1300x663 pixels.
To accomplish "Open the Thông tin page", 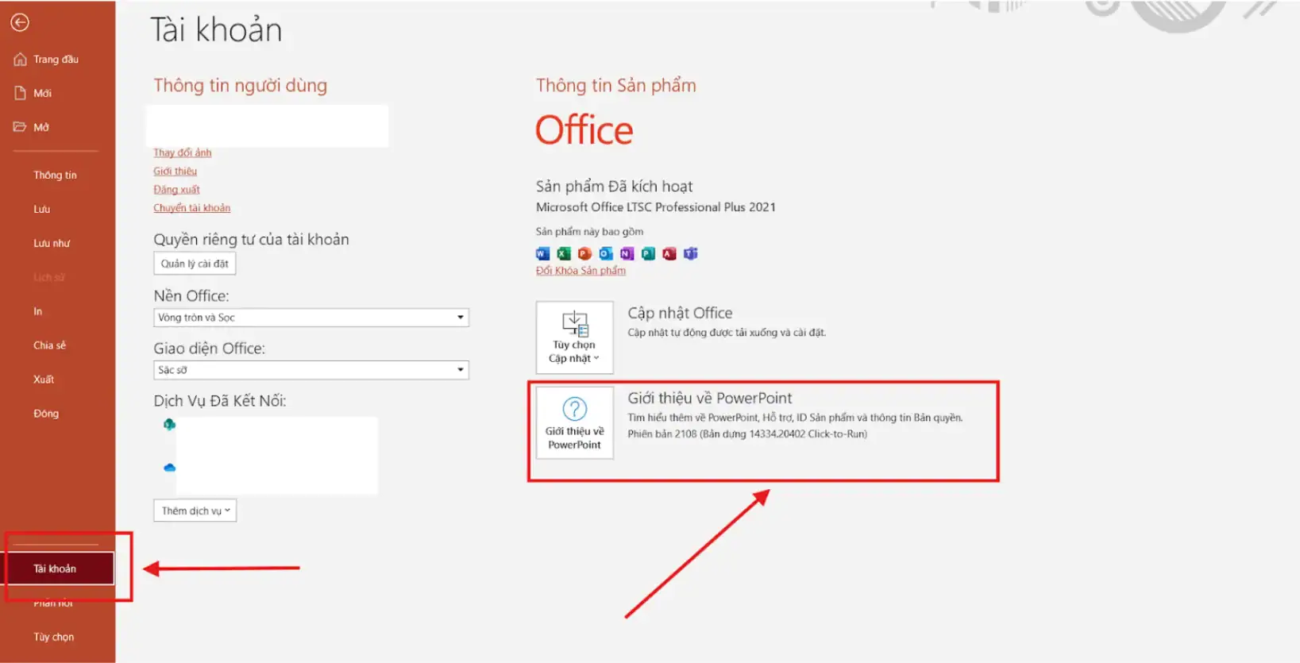I will coord(55,175).
